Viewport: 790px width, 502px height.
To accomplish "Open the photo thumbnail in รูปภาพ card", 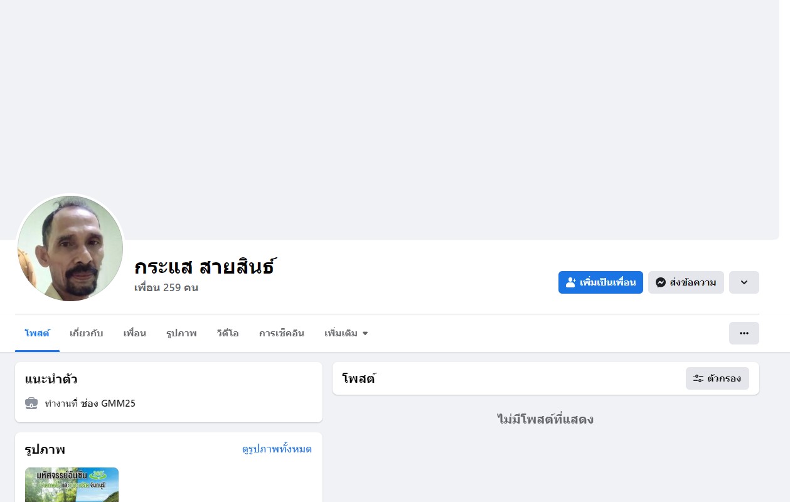I will pyautogui.click(x=72, y=484).
